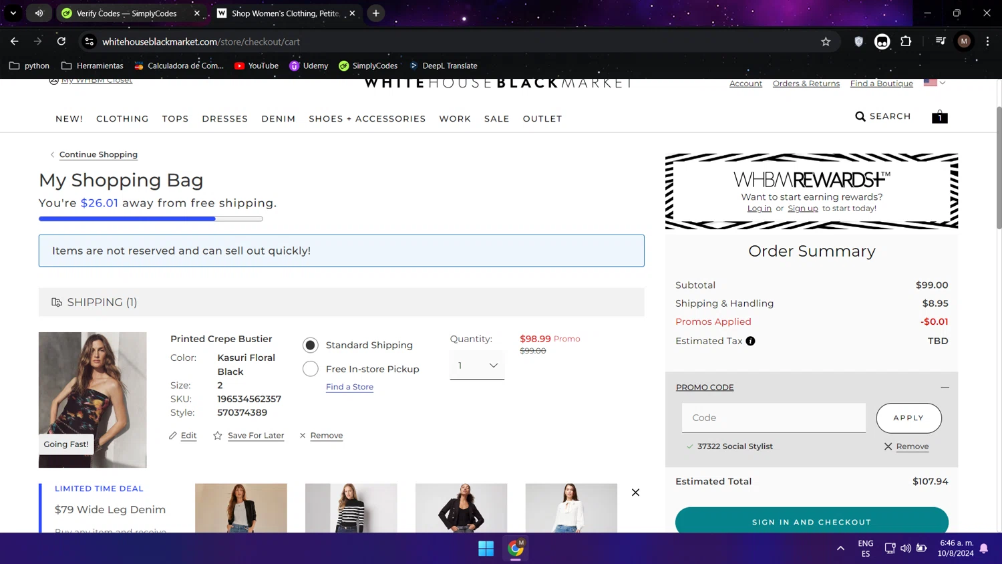Open the SALE menu

click(x=497, y=119)
